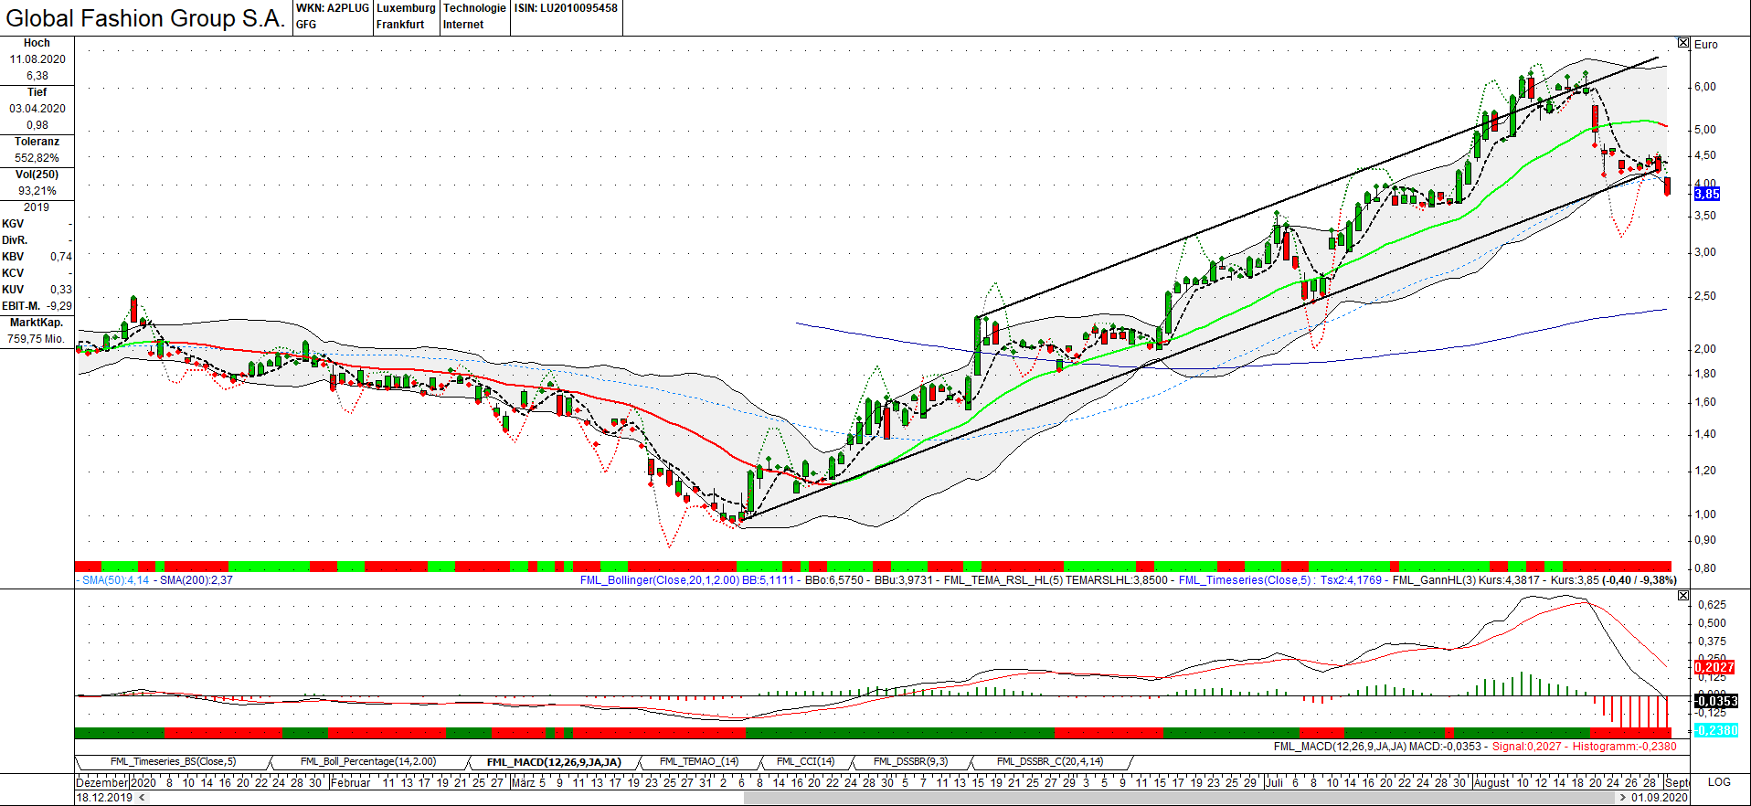Click the DivR. row label
Screen dimensions: 1751x806
click(15, 240)
